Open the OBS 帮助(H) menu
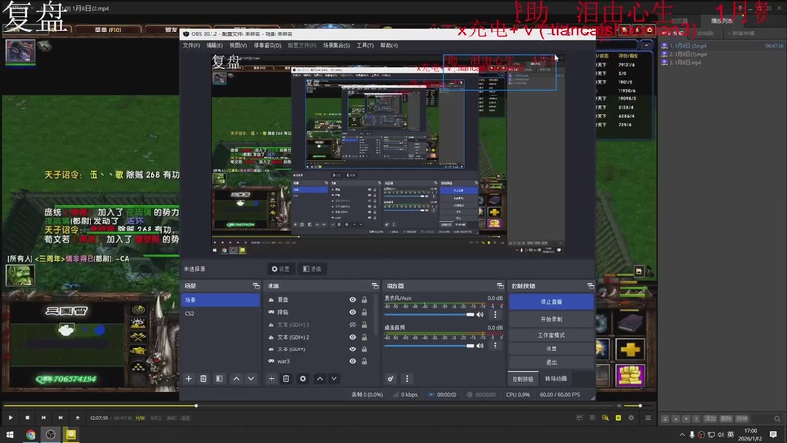Image resolution: width=787 pixels, height=443 pixels. pyautogui.click(x=389, y=45)
